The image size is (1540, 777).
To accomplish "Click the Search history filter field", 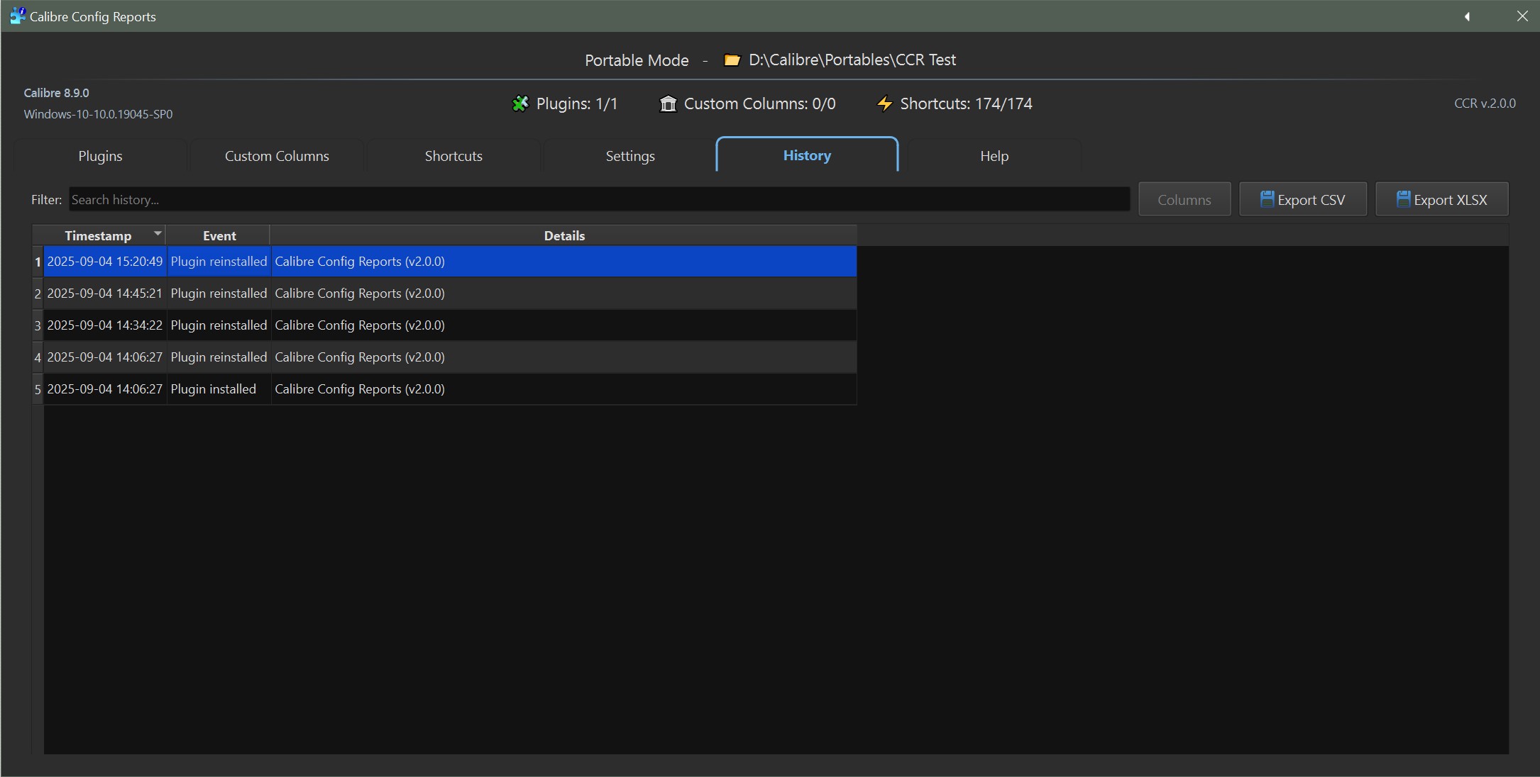I will coord(598,200).
